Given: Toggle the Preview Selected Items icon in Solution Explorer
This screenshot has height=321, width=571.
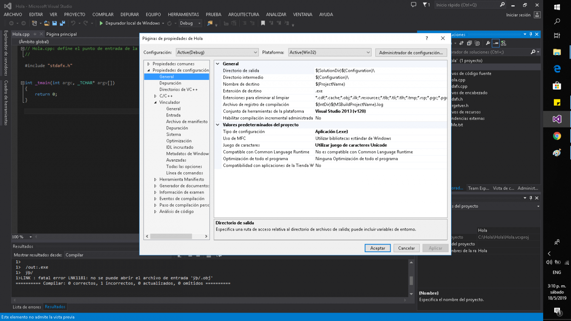Looking at the screenshot, I should [x=496, y=43].
